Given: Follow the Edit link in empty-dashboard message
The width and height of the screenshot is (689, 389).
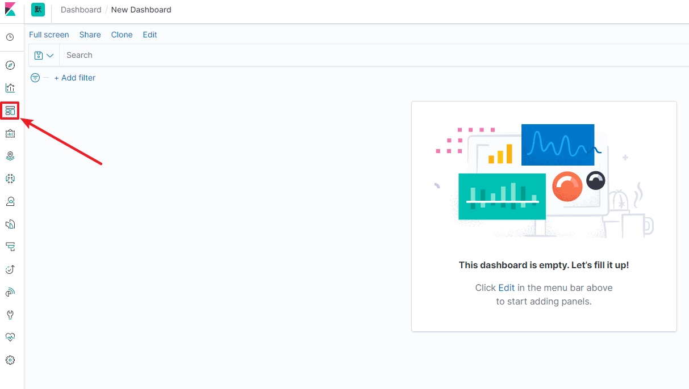Looking at the screenshot, I should pyautogui.click(x=507, y=287).
